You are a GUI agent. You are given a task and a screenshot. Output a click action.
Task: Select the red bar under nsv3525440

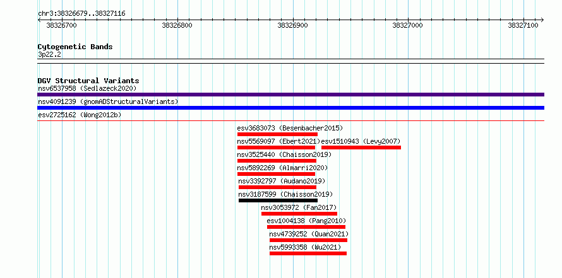277,161
